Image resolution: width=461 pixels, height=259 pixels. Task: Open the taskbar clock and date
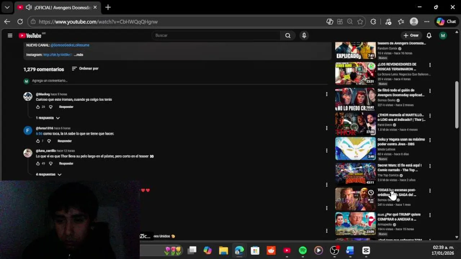click(443, 250)
